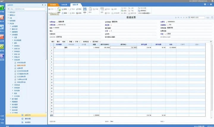Open the 基础设置 settings panel icon
The image size is (214, 127).
coord(23,118)
